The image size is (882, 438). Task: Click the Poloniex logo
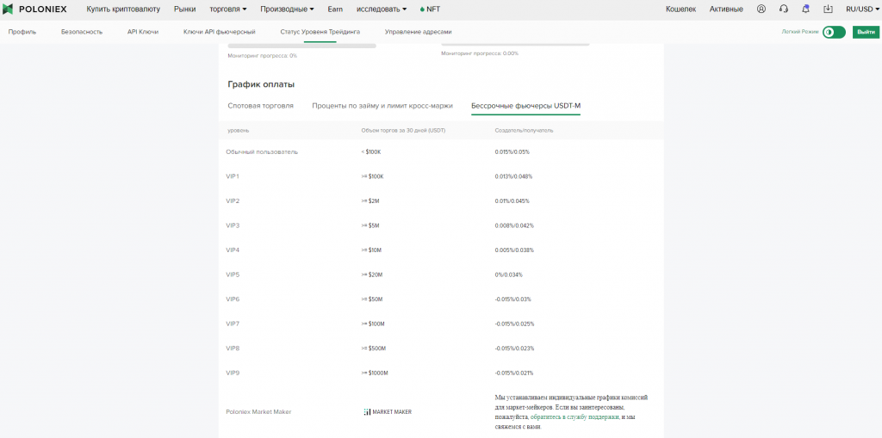(x=36, y=9)
